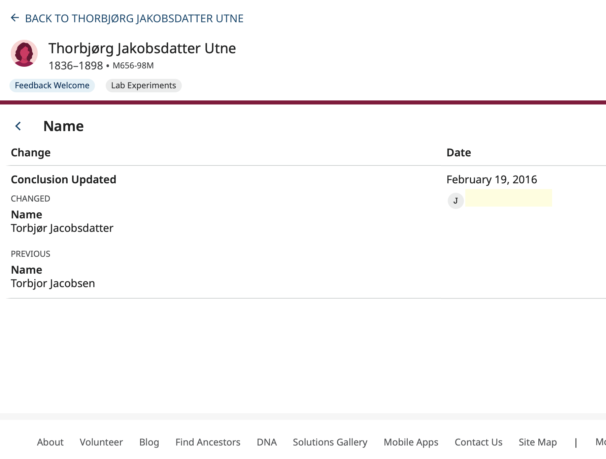Click the PREVIOUS section label
This screenshot has width=606, height=459.
click(31, 254)
